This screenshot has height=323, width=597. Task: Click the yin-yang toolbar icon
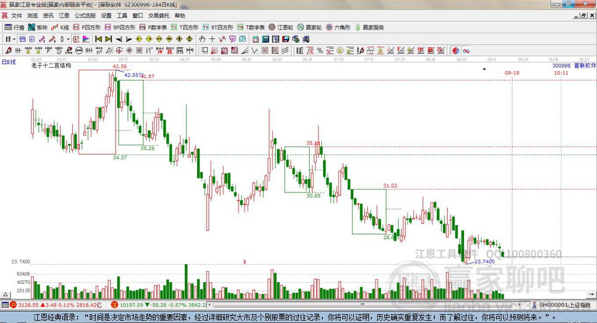(456, 51)
